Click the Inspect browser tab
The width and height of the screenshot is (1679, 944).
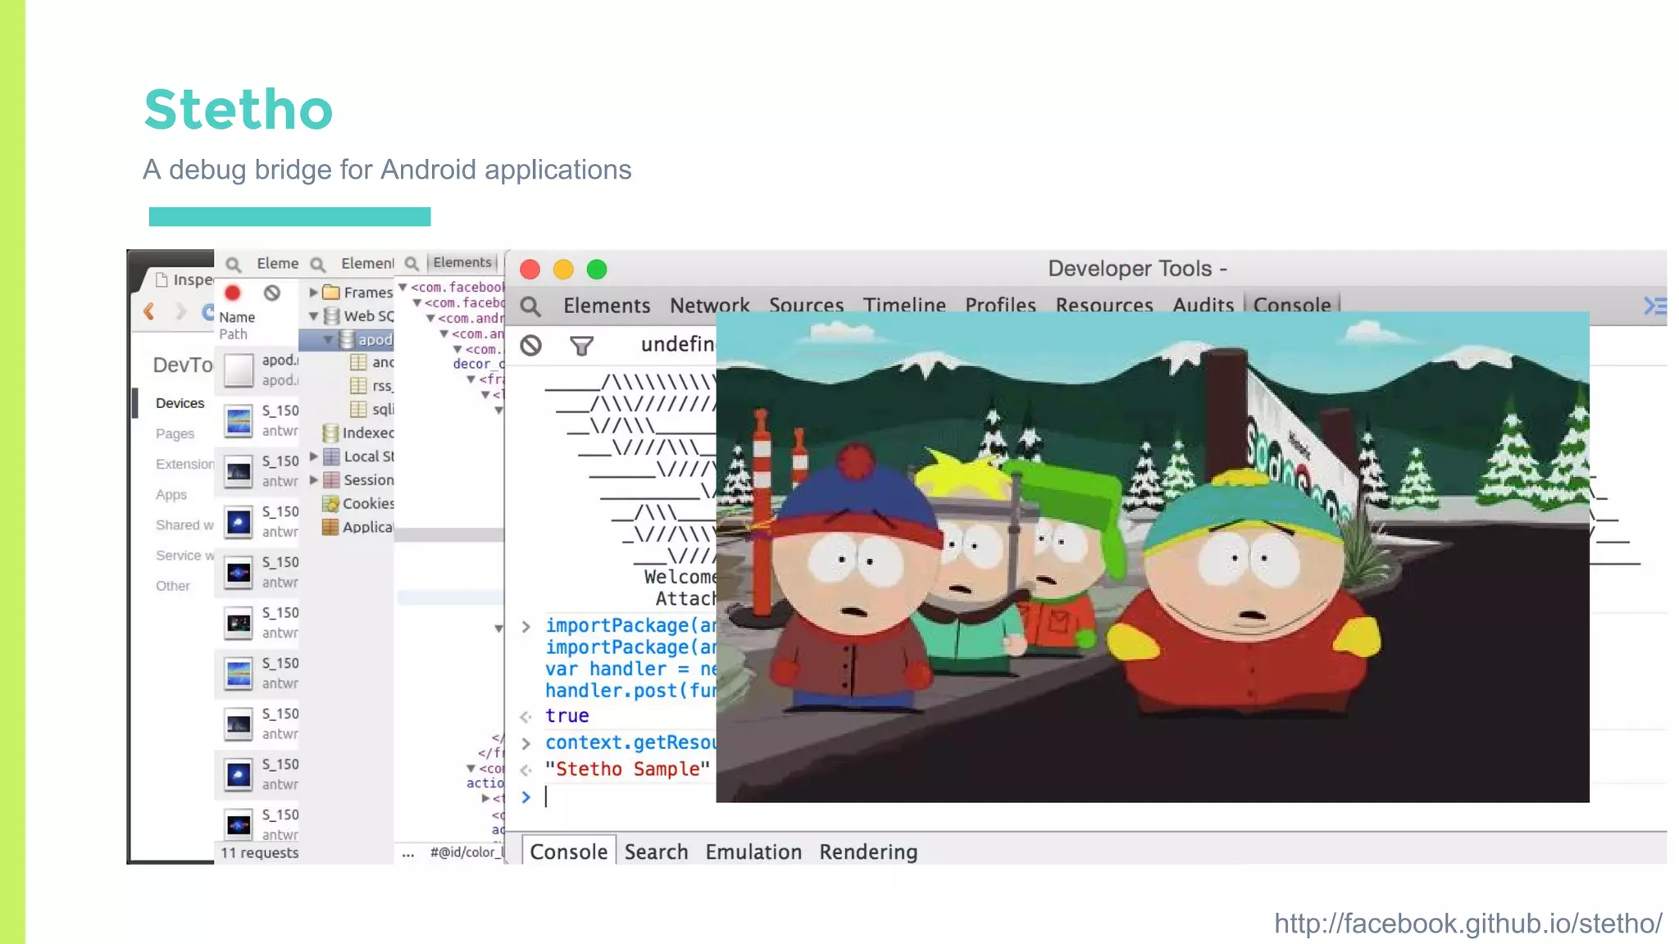pos(184,279)
